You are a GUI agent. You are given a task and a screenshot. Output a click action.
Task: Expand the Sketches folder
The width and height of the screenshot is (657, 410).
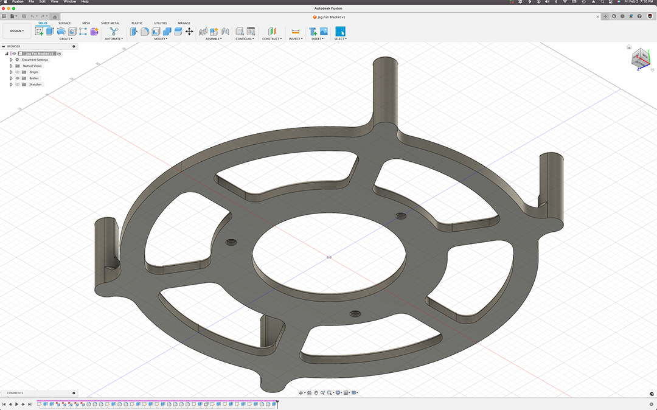pos(12,85)
